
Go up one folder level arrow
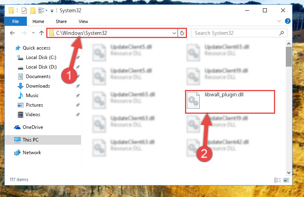pyautogui.click(x=41, y=33)
